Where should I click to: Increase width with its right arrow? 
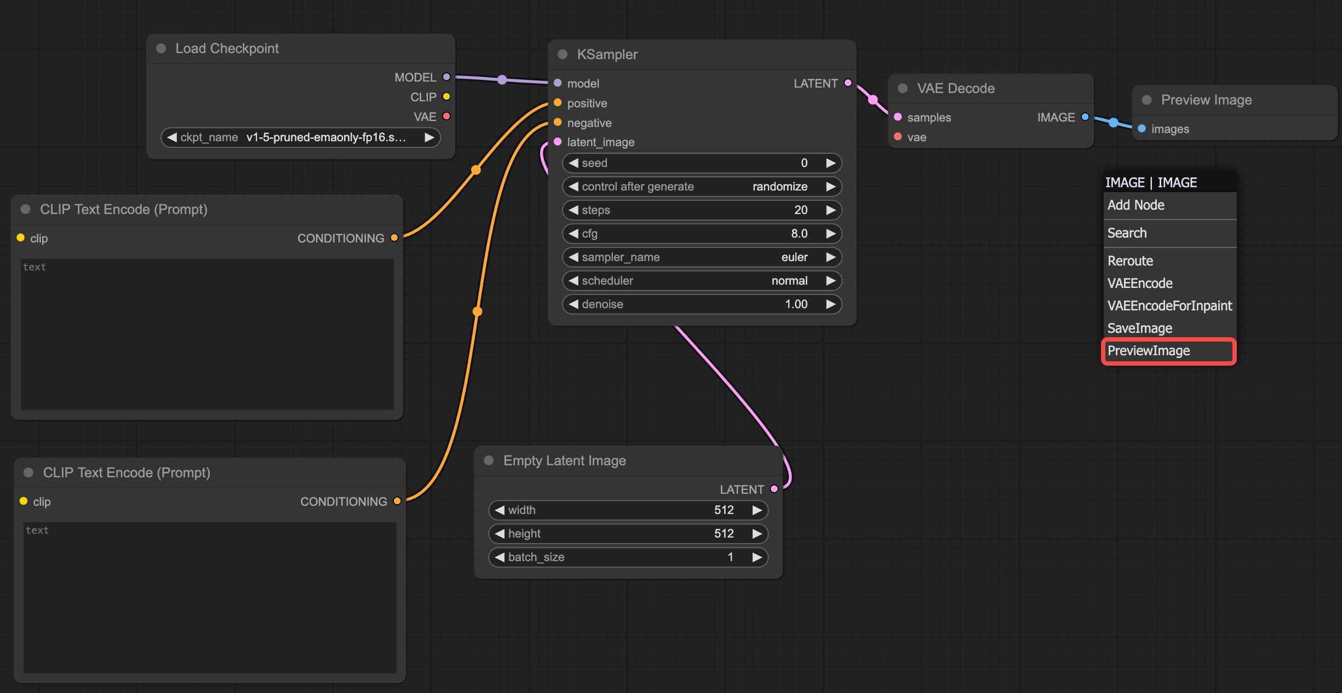click(x=757, y=510)
